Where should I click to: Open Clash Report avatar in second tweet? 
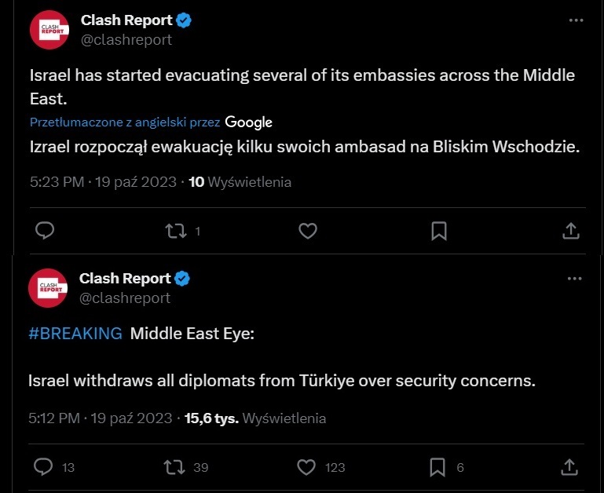[48, 288]
